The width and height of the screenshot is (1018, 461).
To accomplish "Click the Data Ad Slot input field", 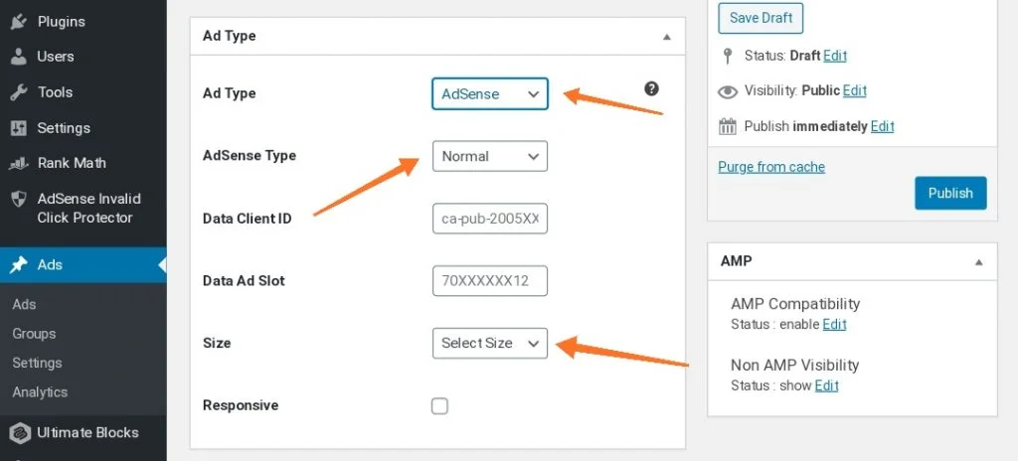I will (x=490, y=281).
